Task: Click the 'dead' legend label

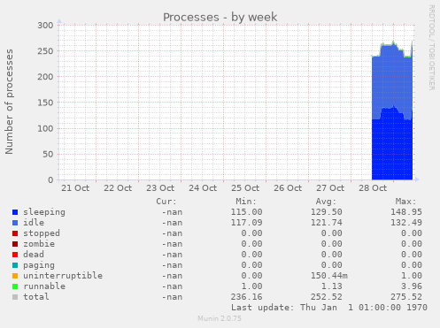Action: pyautogui.click(x=34, y=255)
